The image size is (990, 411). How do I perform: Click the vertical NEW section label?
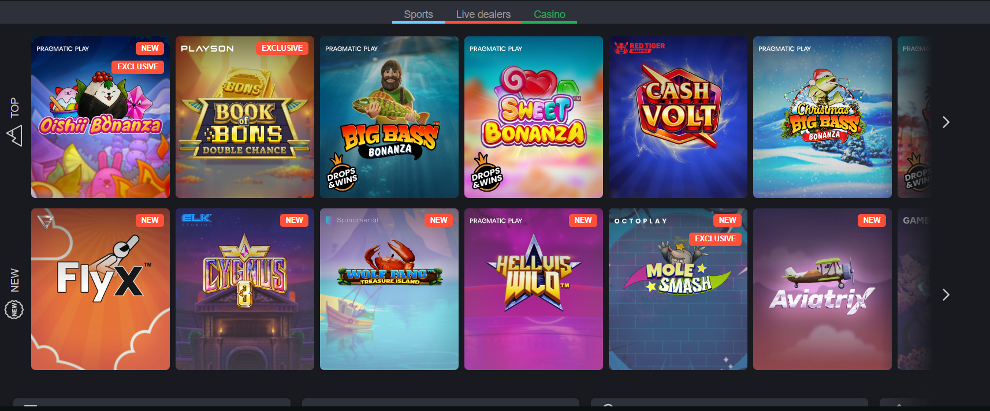click(x=14, y=281)
